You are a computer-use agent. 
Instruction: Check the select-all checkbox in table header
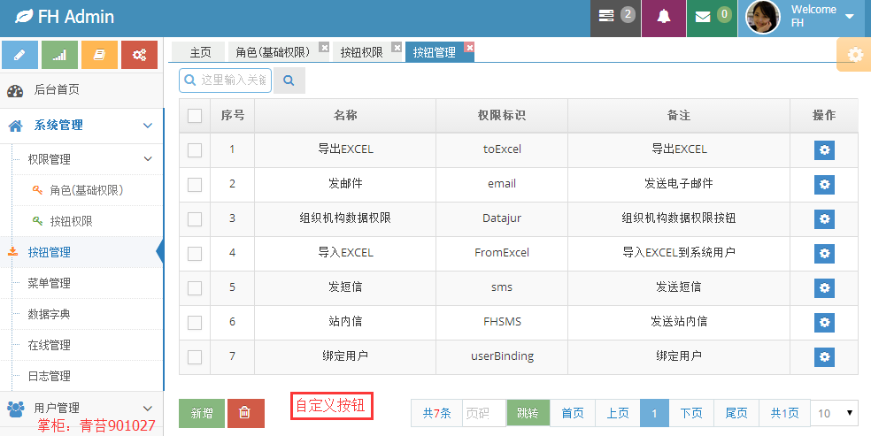click(195, 115)
